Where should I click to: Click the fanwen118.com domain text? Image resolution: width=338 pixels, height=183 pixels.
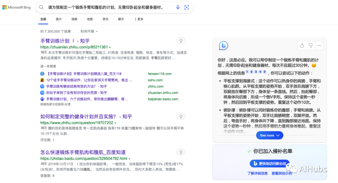tap(160, 74)
